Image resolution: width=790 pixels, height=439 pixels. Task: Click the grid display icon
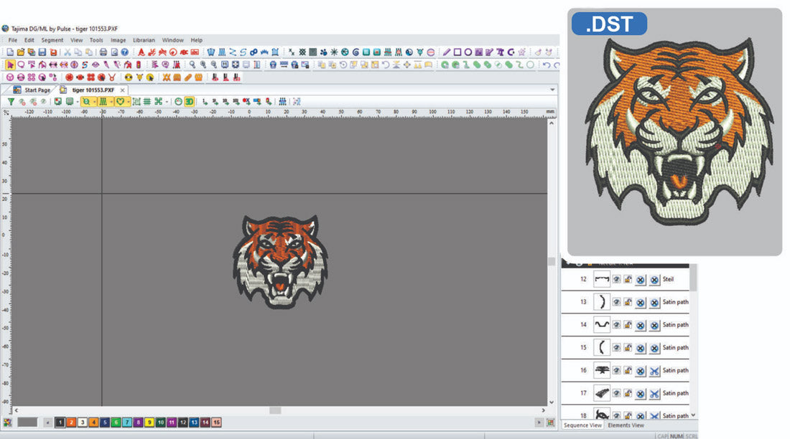147,101
